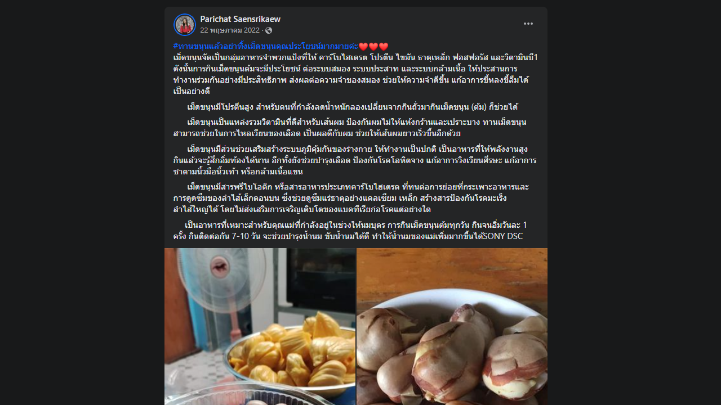The image size is (721, 405).
Task: Open the boiled jackfruit seeds photo
Action: pos(452,326)
